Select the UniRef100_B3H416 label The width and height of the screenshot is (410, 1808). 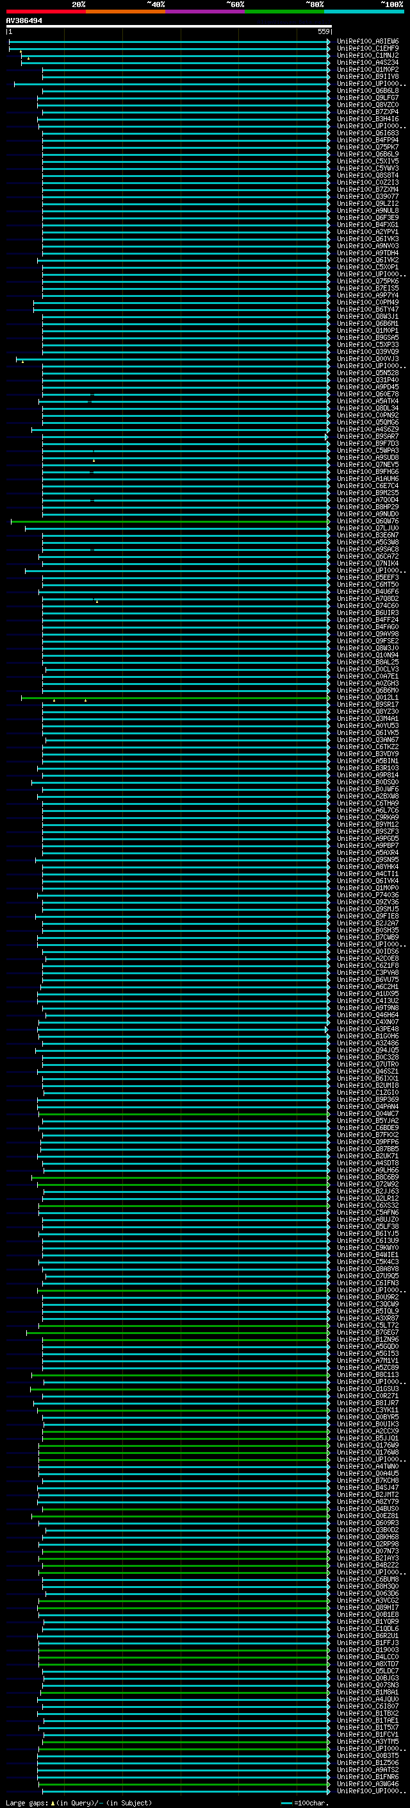(x=367, y=119)
